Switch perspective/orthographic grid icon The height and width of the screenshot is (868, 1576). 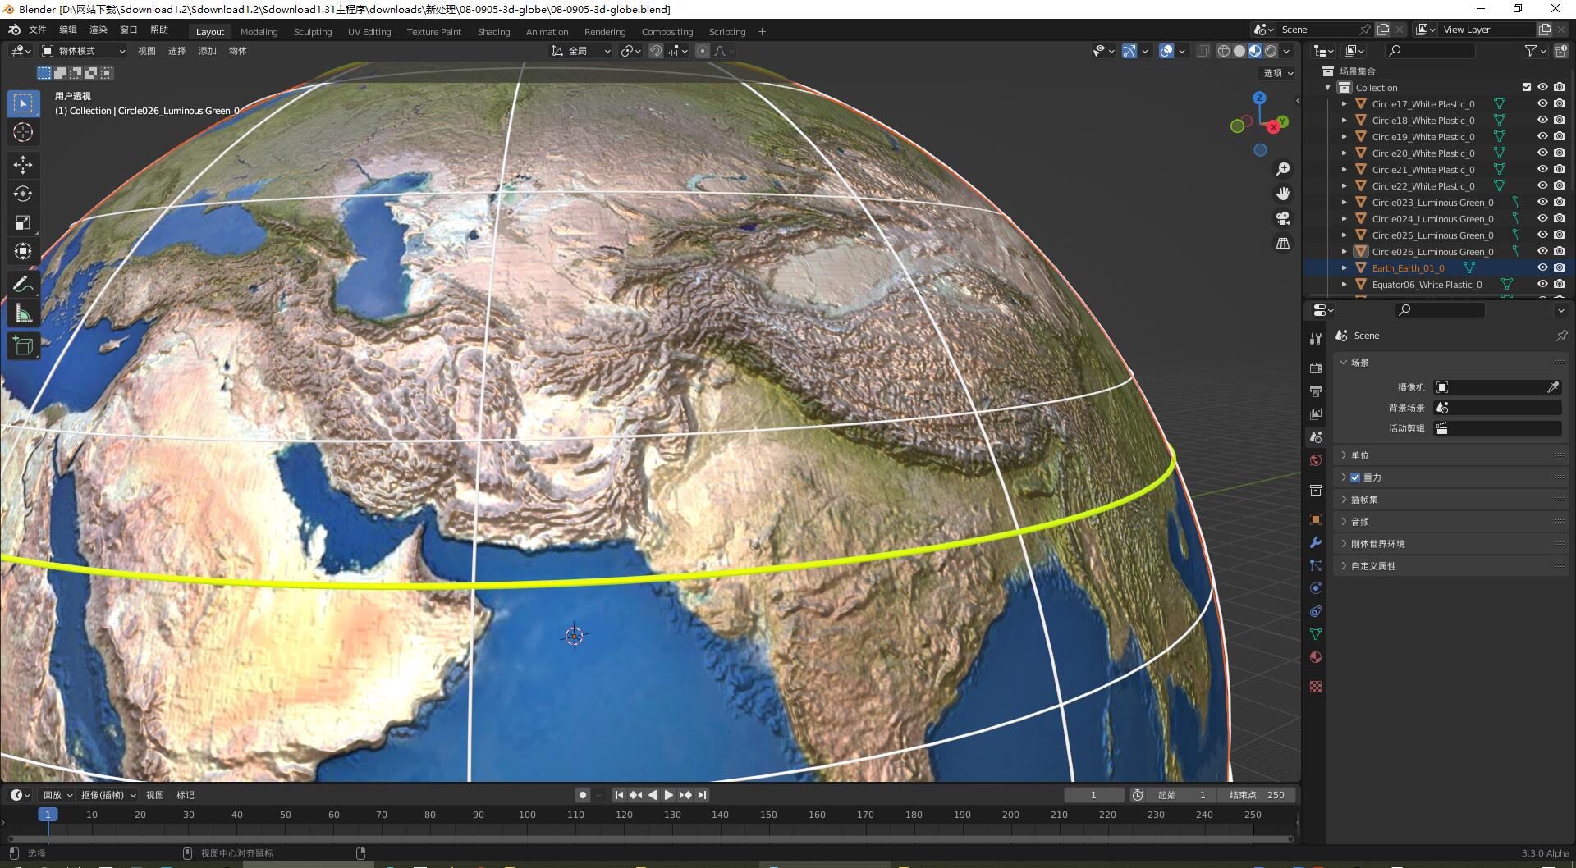(1282, 244)
